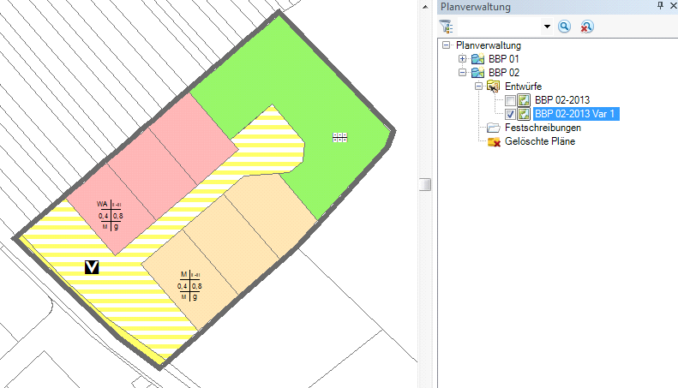Click the magnifier search icon
Screen dimensions: 678x388
click(x=565, y=27)
